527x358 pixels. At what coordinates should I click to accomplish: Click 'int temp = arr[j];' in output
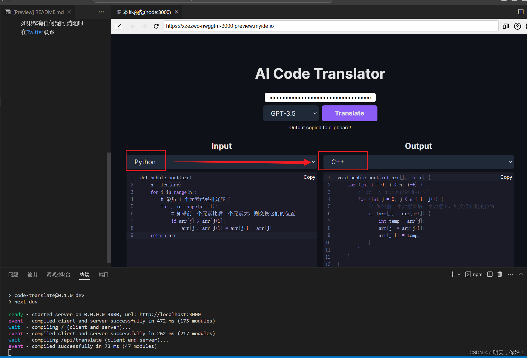tap(402, 221)
